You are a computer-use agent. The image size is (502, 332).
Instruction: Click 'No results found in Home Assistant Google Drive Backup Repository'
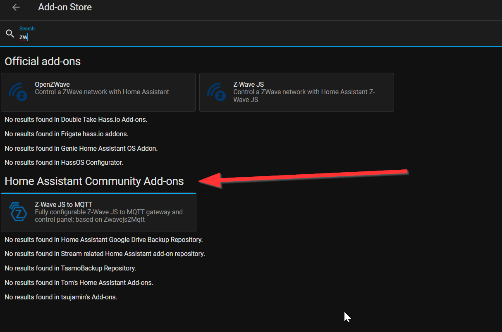coord(104,240)
